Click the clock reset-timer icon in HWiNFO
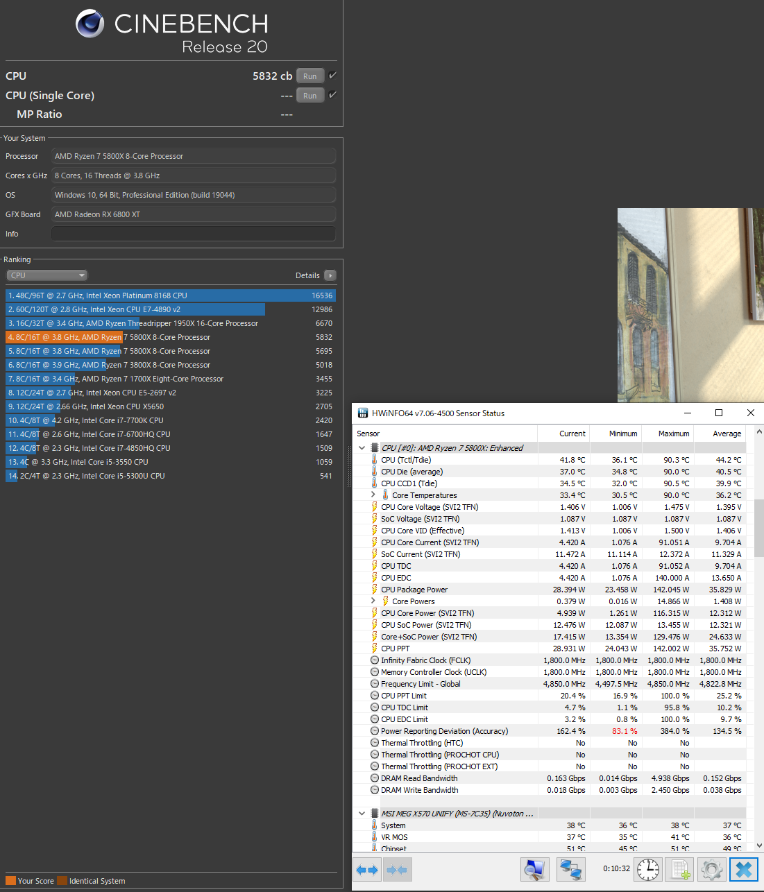The width and height of the screenshot is (764, 892). pyautogui.click(x=648, y=869)
